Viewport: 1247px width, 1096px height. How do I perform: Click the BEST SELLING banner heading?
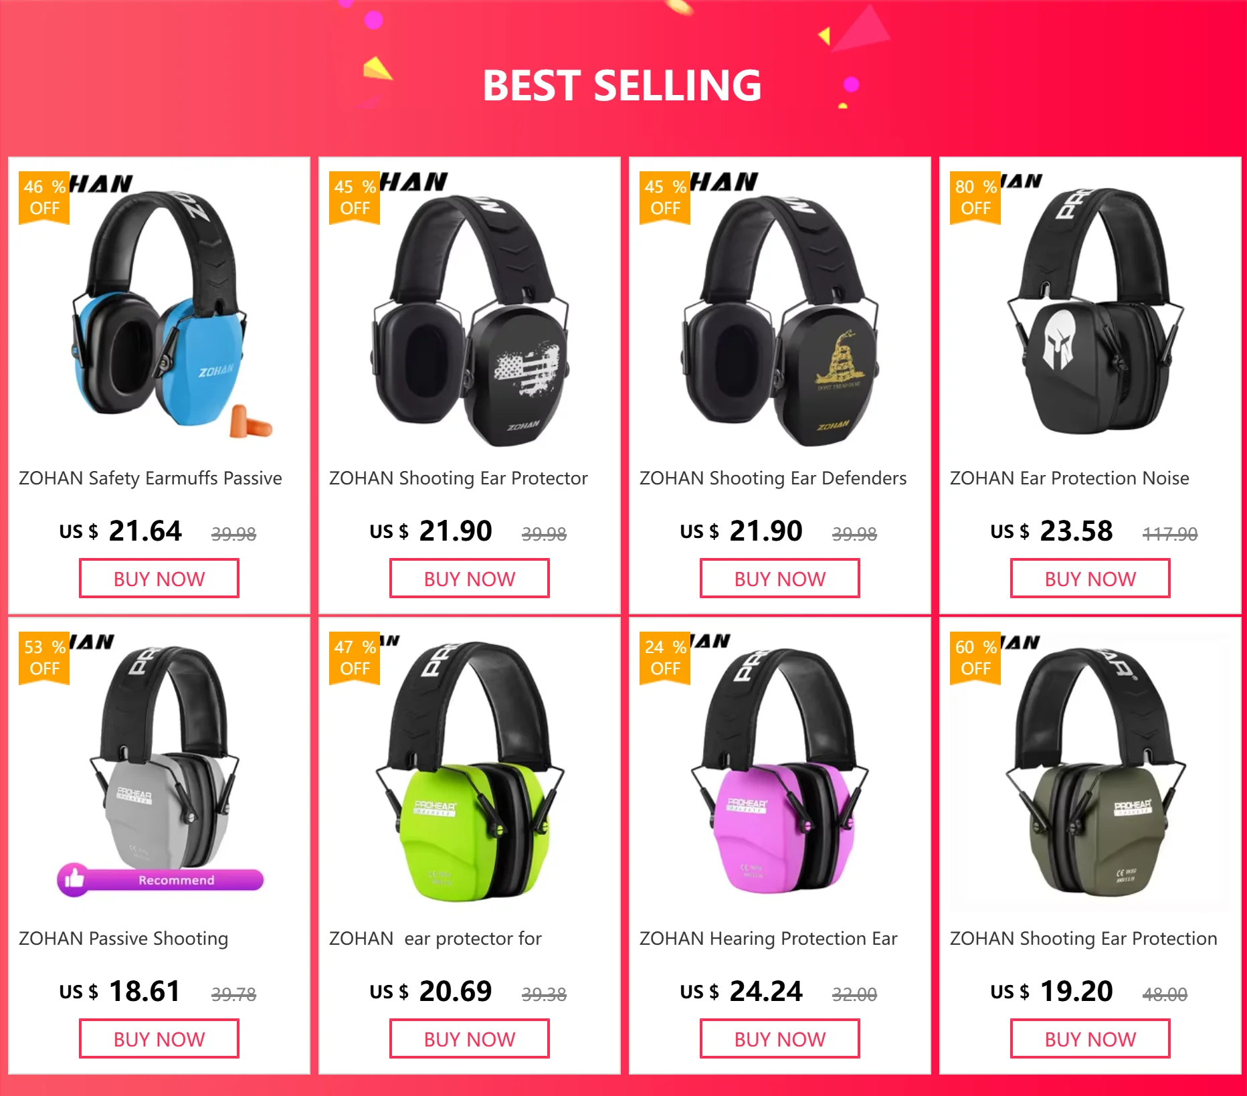point(622,86)
